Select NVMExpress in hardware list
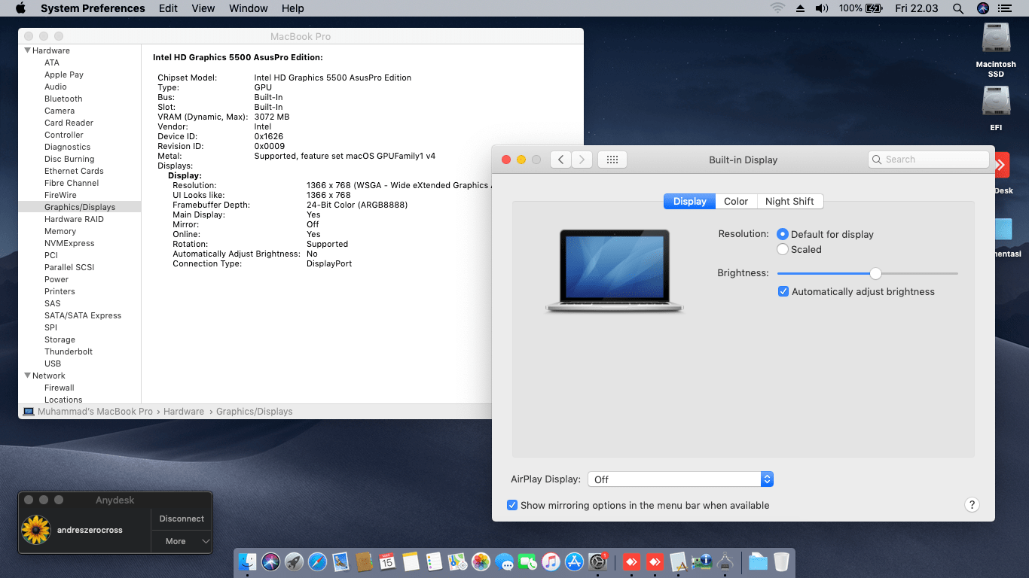1029x578 pixels. click(69, 243)
